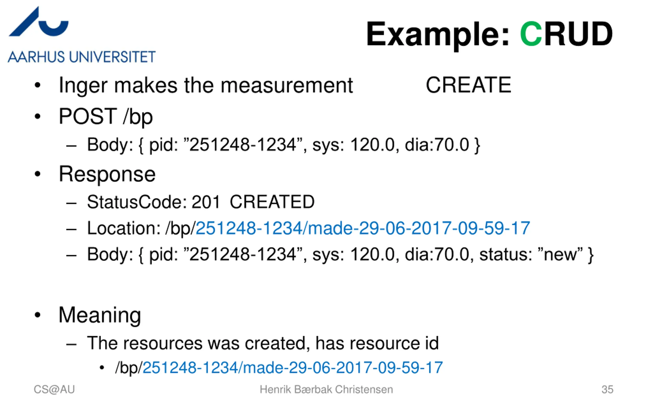Click the POST /bp bullet text

coord(106,117)
